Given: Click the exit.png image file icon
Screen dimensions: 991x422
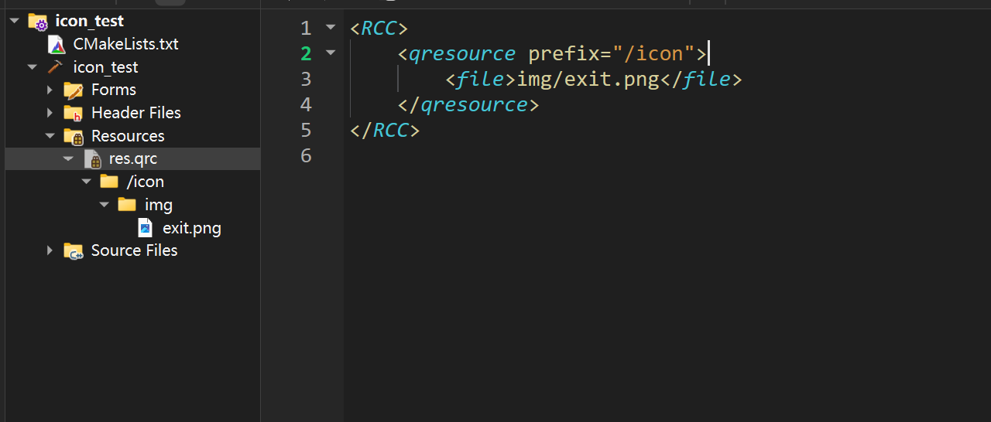Looking at the screenshot, I should (145, 228).
